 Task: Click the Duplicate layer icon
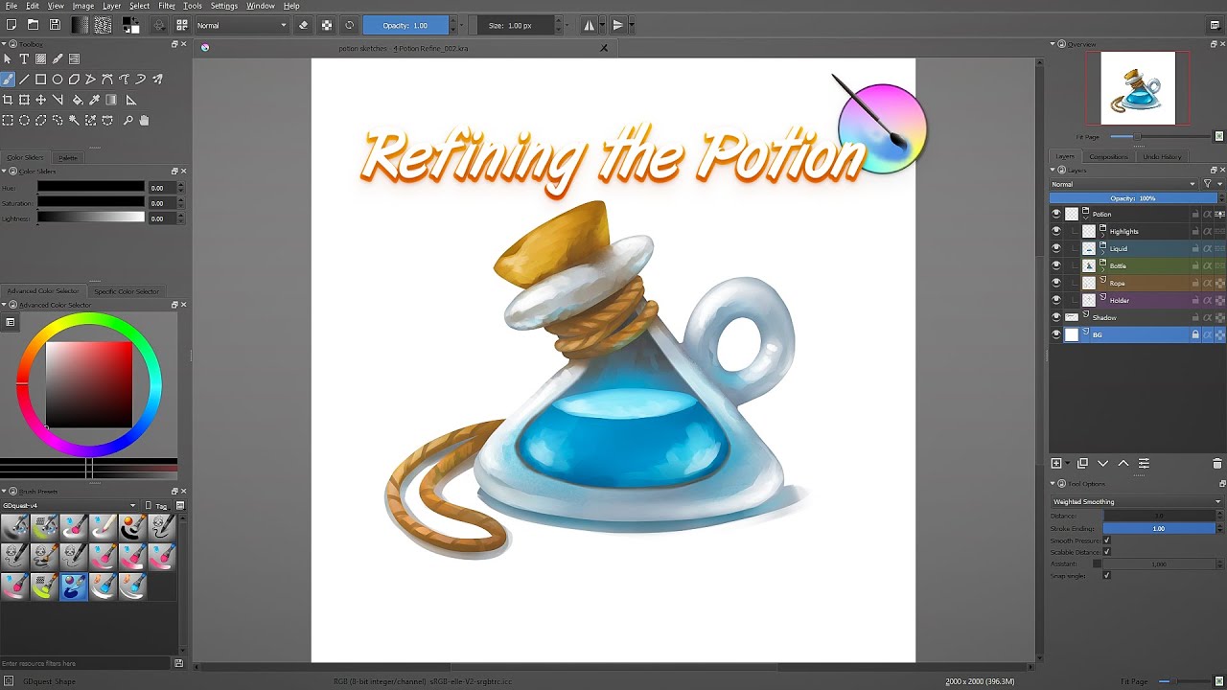coord(1082,464)
